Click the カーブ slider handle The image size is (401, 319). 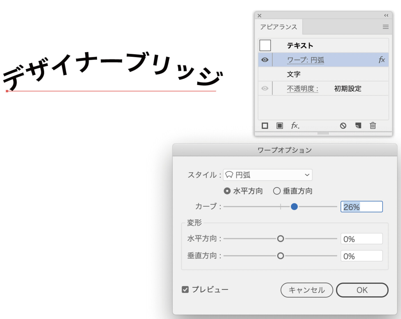click(294, 207)
